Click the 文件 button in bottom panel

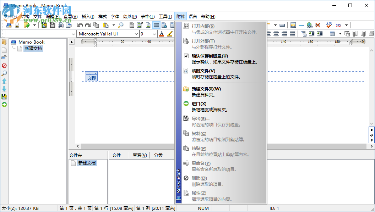pyautogui.click(x=116, y=155)
